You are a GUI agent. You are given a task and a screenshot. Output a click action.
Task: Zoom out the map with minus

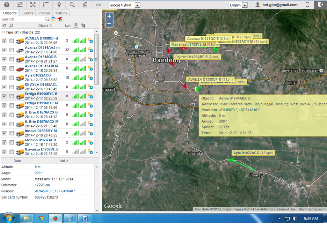pyautogui.click(x=109, y=23)
